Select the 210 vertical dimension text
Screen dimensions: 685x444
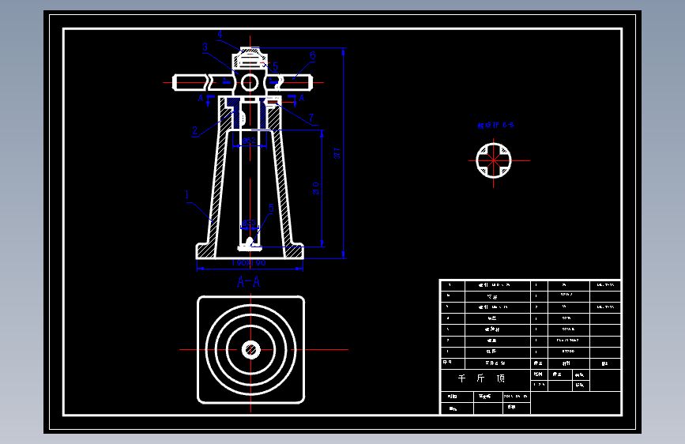pyautogui.click(x=316, y=188)
